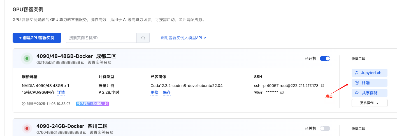397x136 pixels.
Task: Copy the instance ID d760489d18888888888
Action: pyautogui.click(x=85, y=132)
